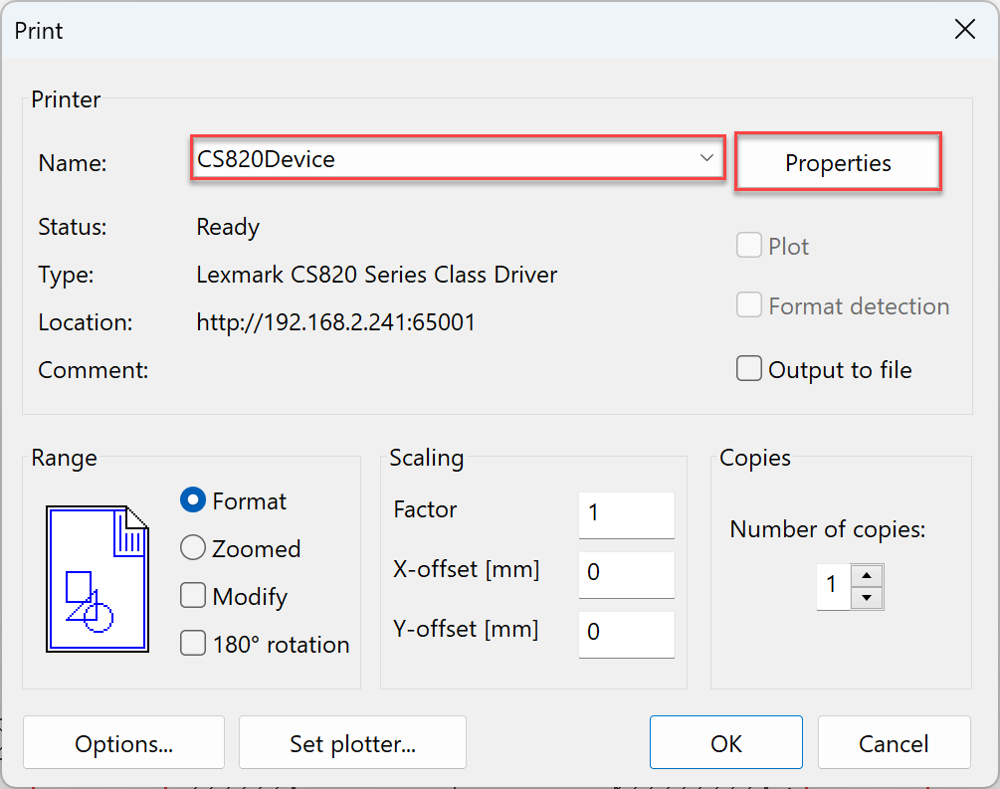Confirm printing with OK
1000x789 pixels.
pos(725,743)
